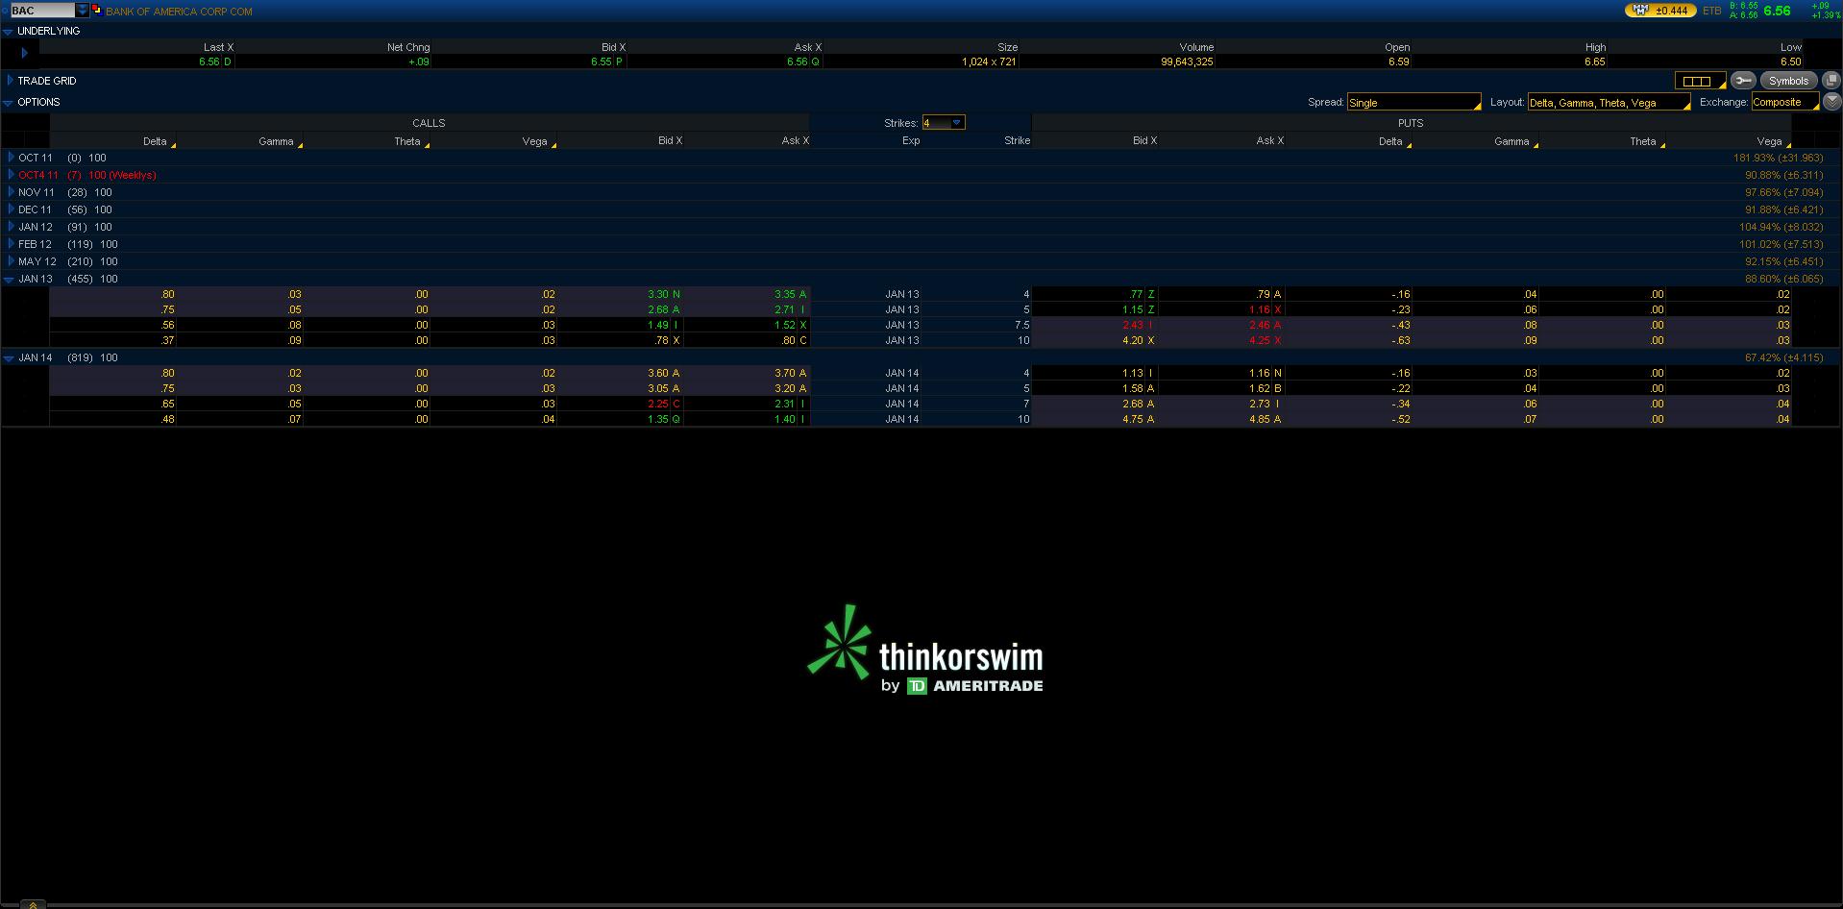This screenshot has width=1843, height=909.
Task: Click JAN 13 strike 5 put ask 1.16
Action: 1260,310
